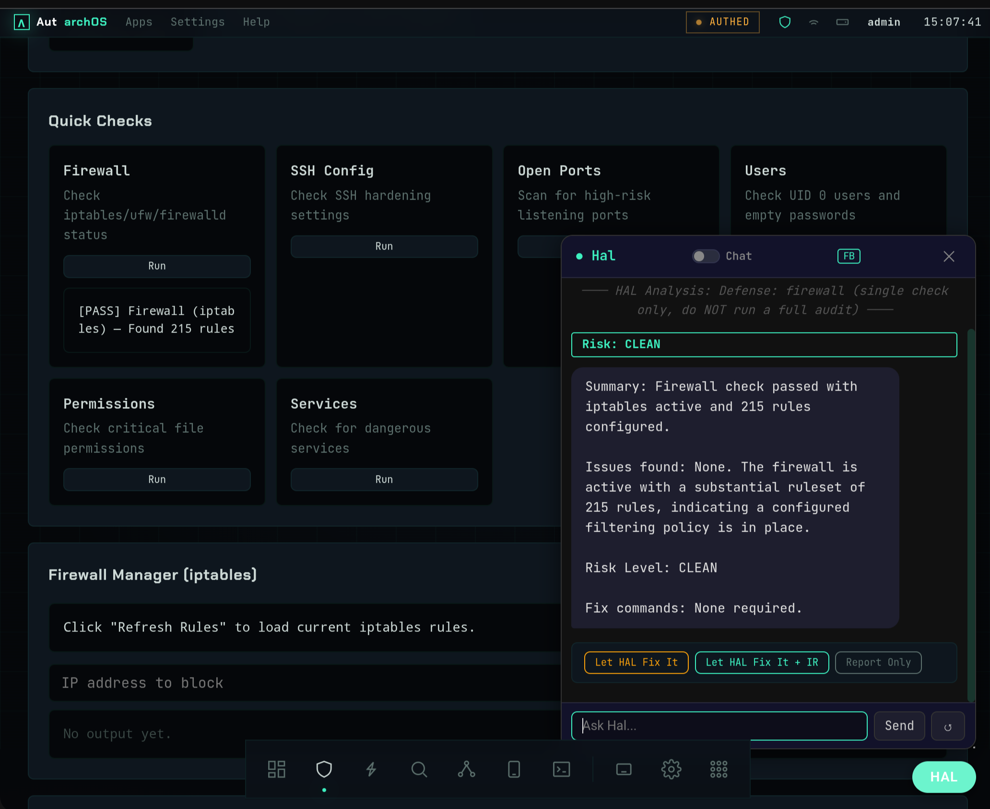Click the floating HAL button
Screen dimensions: 990x809
(x=943, y=777)
